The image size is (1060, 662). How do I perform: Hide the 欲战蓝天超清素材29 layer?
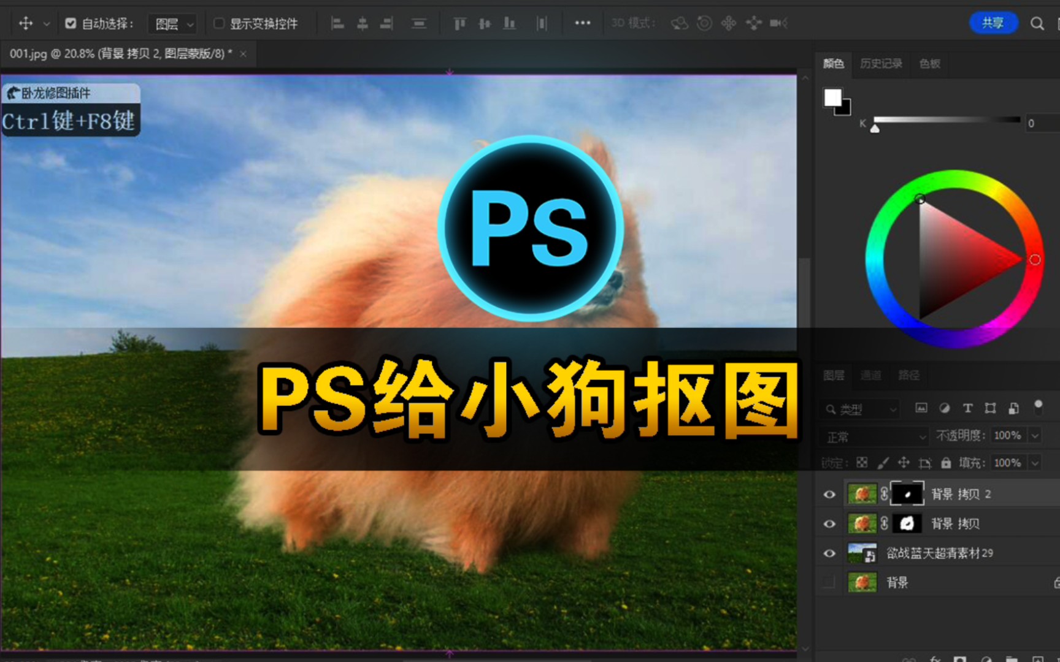point(829,553)
